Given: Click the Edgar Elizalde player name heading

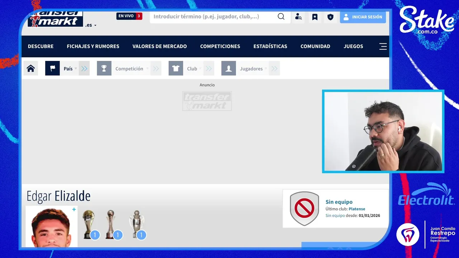Looking at the screenshot, I should tap(58, 196).
